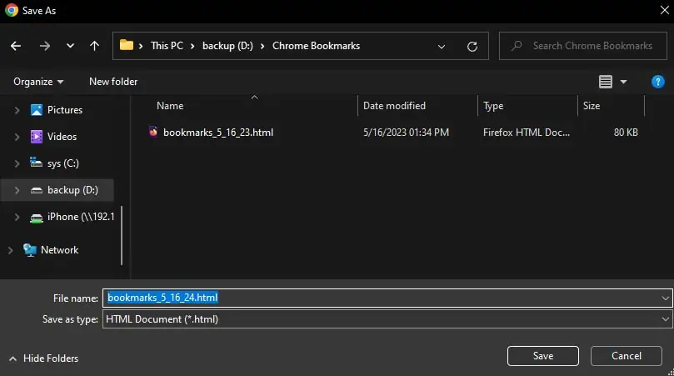Go up one folder level
Viewport: 674px width, 376px height.
(95, 46)
